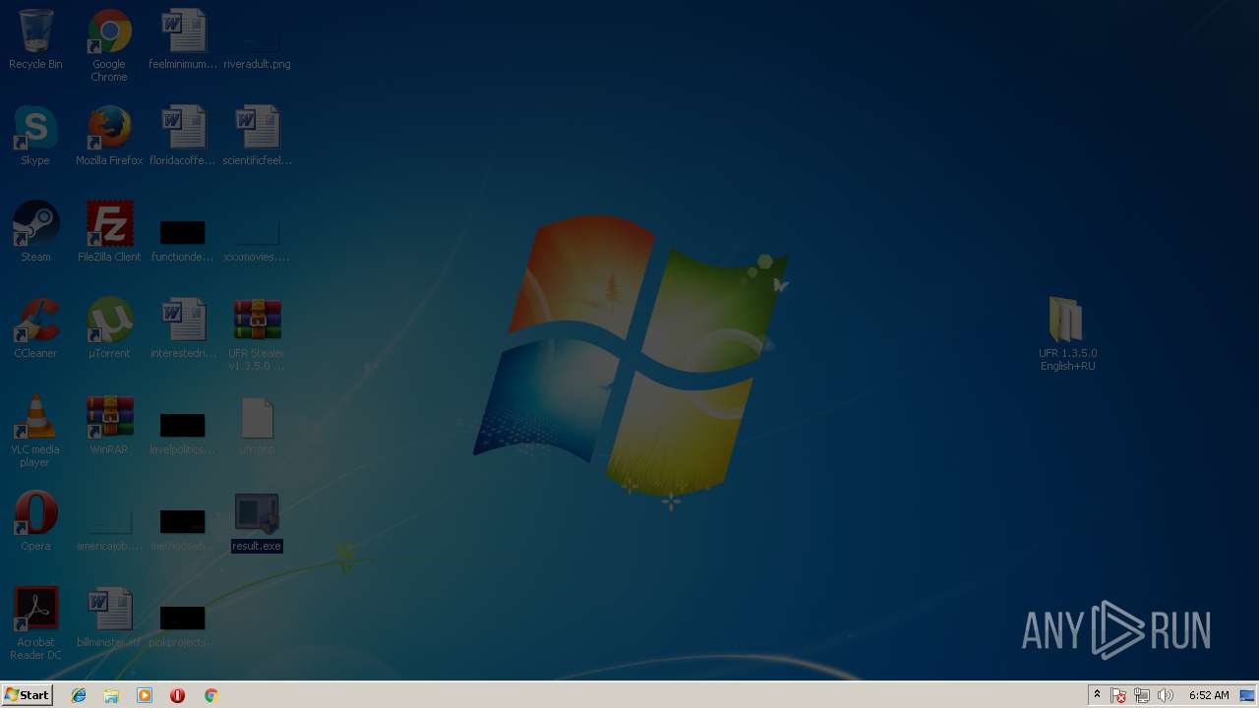Select the result.exe application icon

[x=257, y=521]
